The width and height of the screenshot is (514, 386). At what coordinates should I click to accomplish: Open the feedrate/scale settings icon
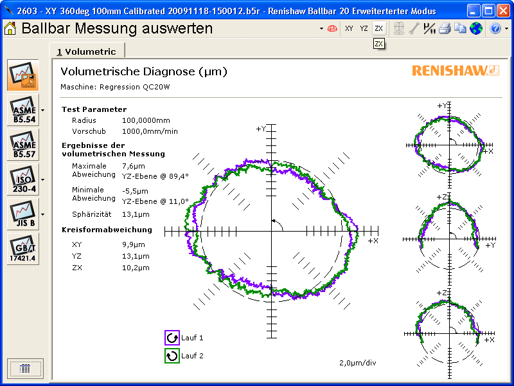[x=429, y=28]
